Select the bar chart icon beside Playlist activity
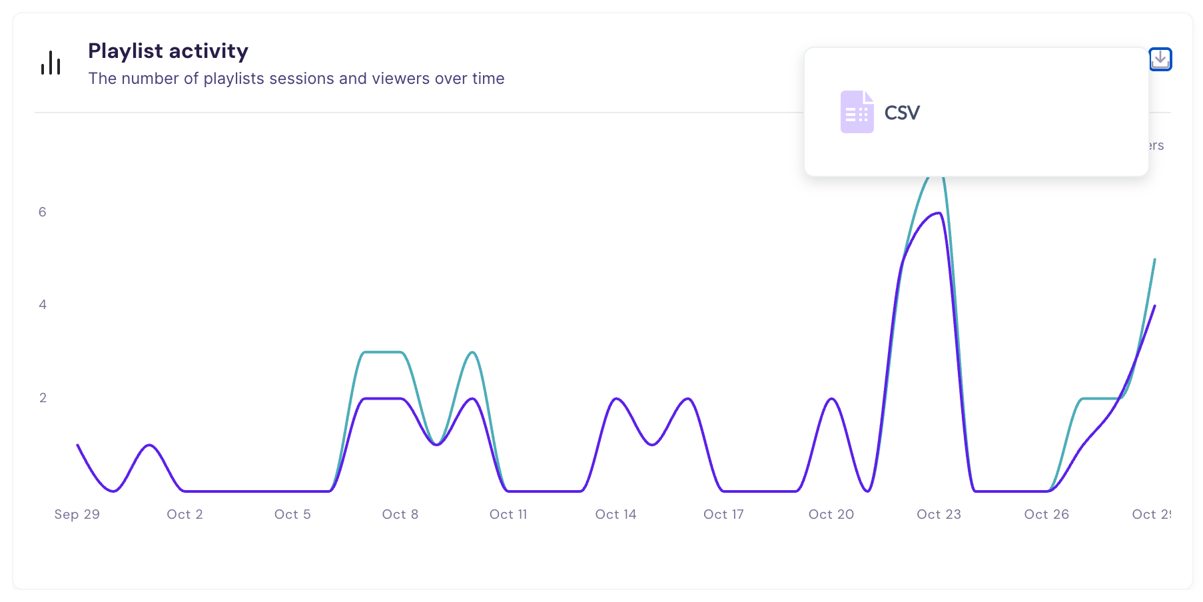1203x602 pixels. (51, 63)
